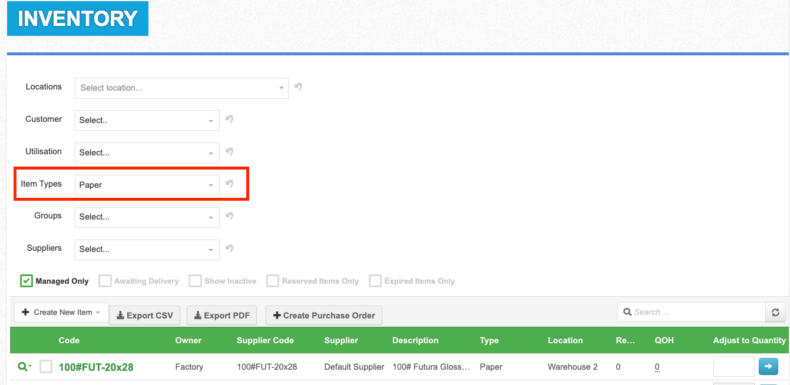Open the Item Types dropdown showing Paper
The image size is (790, 385).
click(x=147, y=185)
